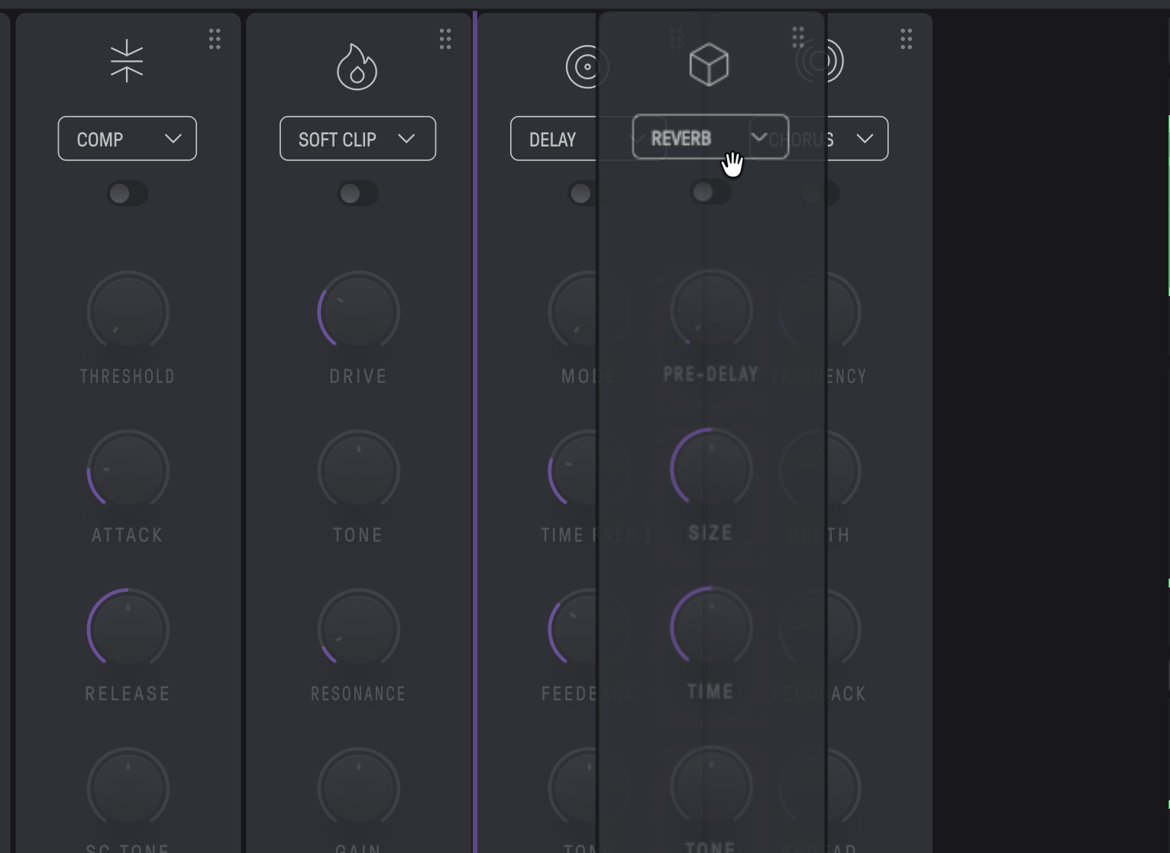Expand the CHORUS dropdown arrow

865,139
